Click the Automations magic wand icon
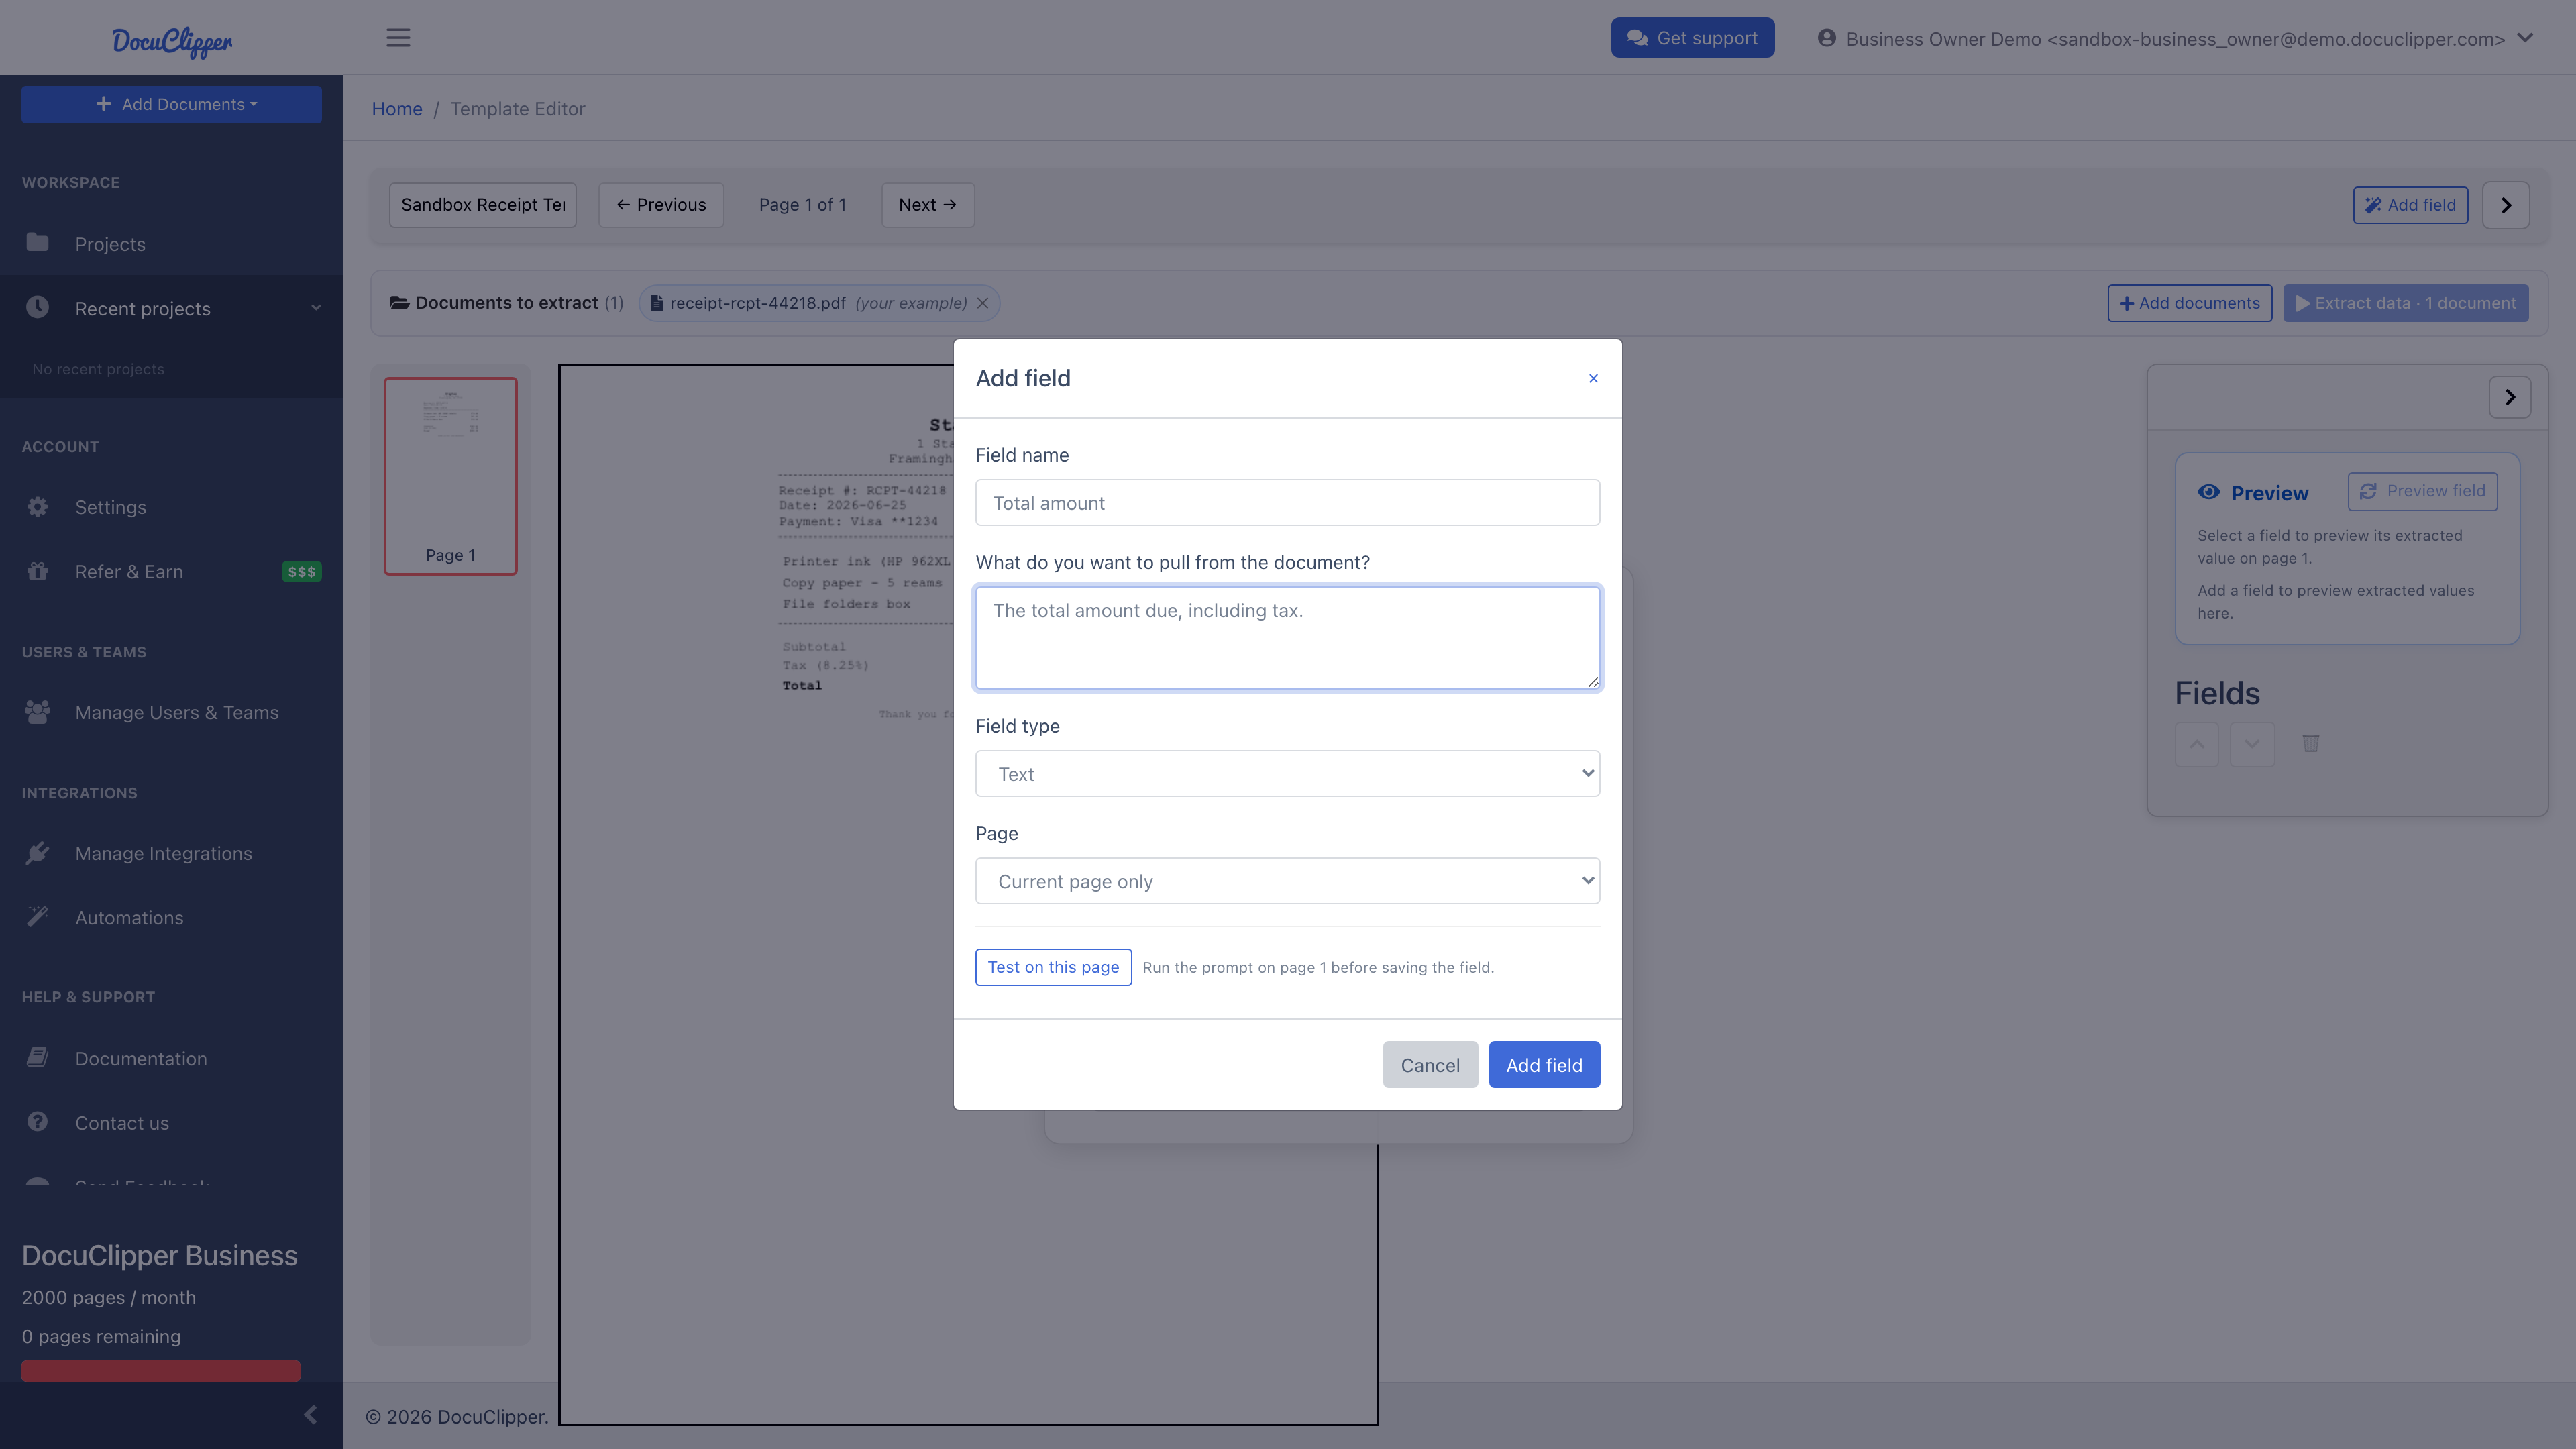The width and height of the screenshot is (2576, 1449). pos(38,916)
